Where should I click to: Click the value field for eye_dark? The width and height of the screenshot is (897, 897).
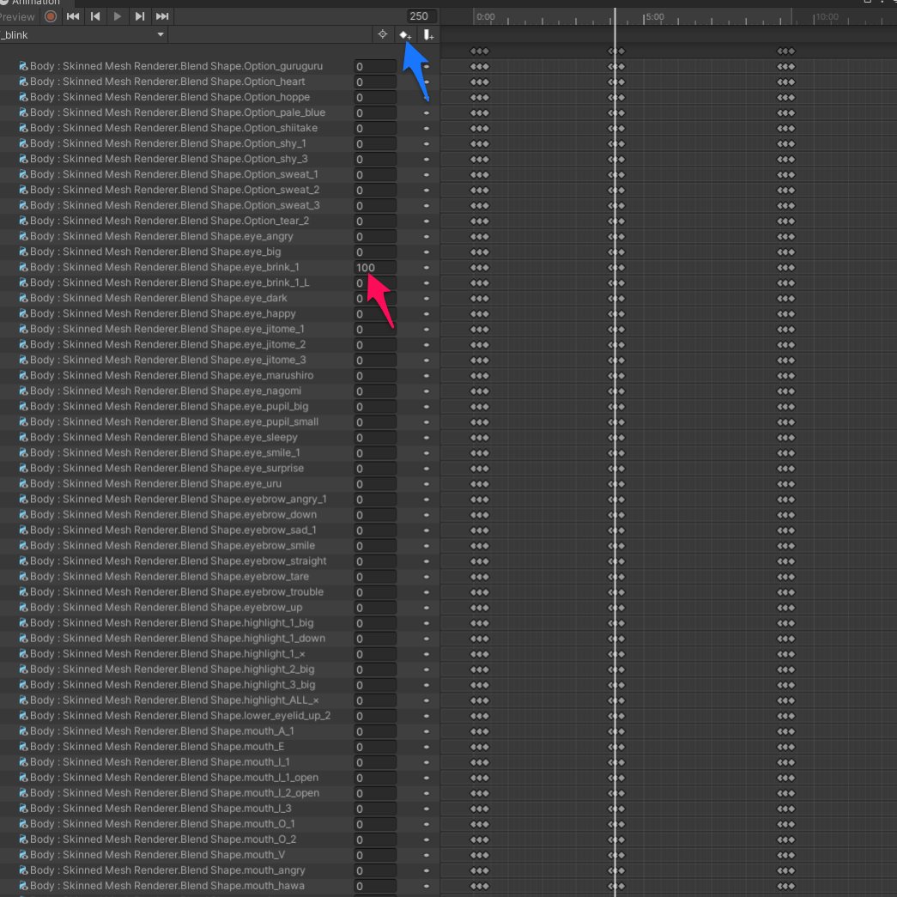pos(375,299)
